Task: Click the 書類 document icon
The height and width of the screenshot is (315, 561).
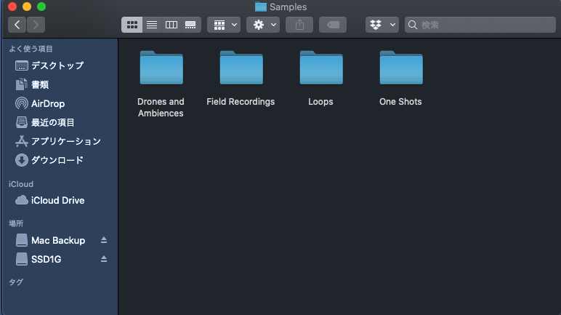Action: coord(22,84)
